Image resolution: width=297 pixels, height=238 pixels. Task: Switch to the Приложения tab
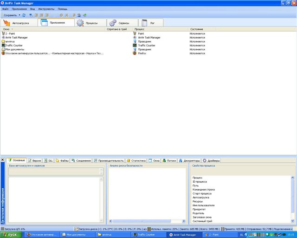coord(56,23)
